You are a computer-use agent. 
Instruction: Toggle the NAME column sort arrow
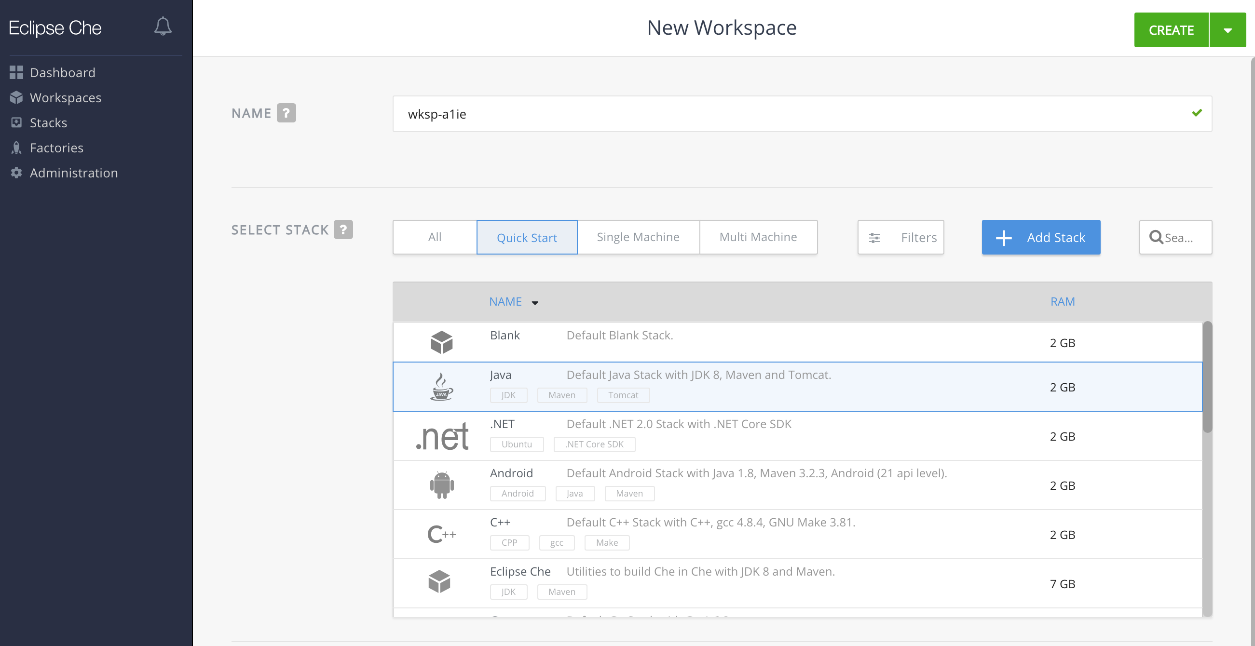[535, 303]
